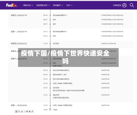
Task: Open the user account profile icon
Action: pyautogui.click(x=124, y=5)
